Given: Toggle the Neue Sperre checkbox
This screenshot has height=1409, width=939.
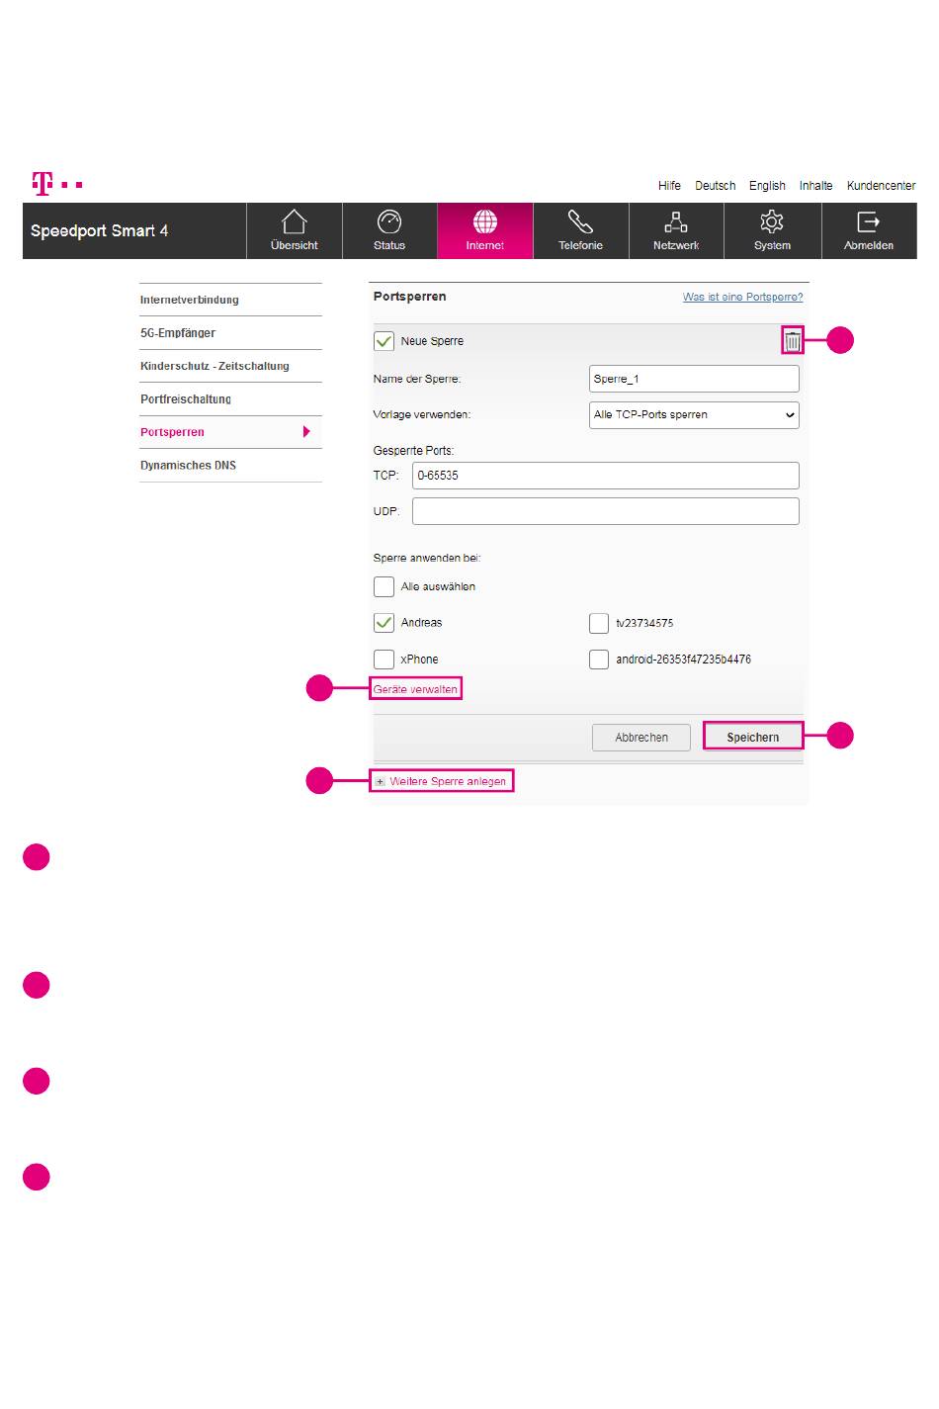Looking at the screenshot, I should click(384, 341).
